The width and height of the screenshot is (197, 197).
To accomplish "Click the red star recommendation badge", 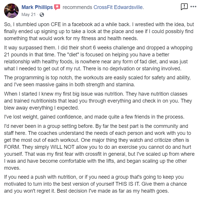I will click(x=57, y=7).
